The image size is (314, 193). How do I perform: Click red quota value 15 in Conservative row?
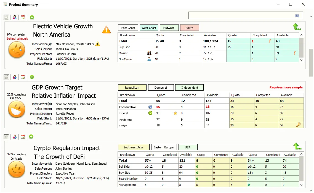[x=158, y=107]
